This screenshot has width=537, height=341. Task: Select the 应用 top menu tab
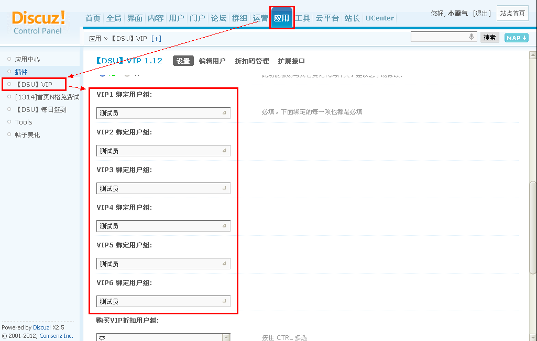pos(281,18)
